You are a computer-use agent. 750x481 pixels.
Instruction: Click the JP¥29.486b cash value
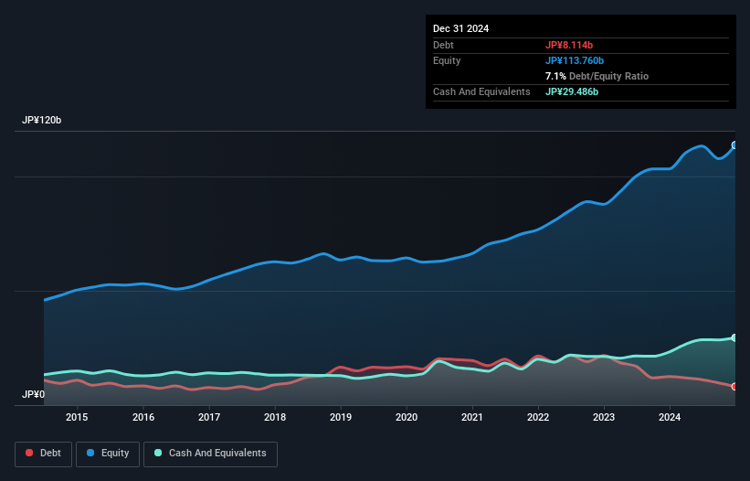pos(572,91)
